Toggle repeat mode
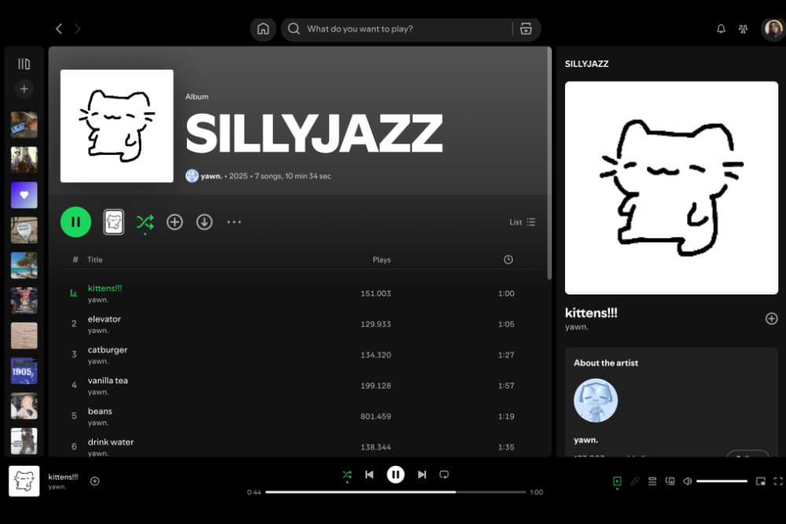 (444, 475)
